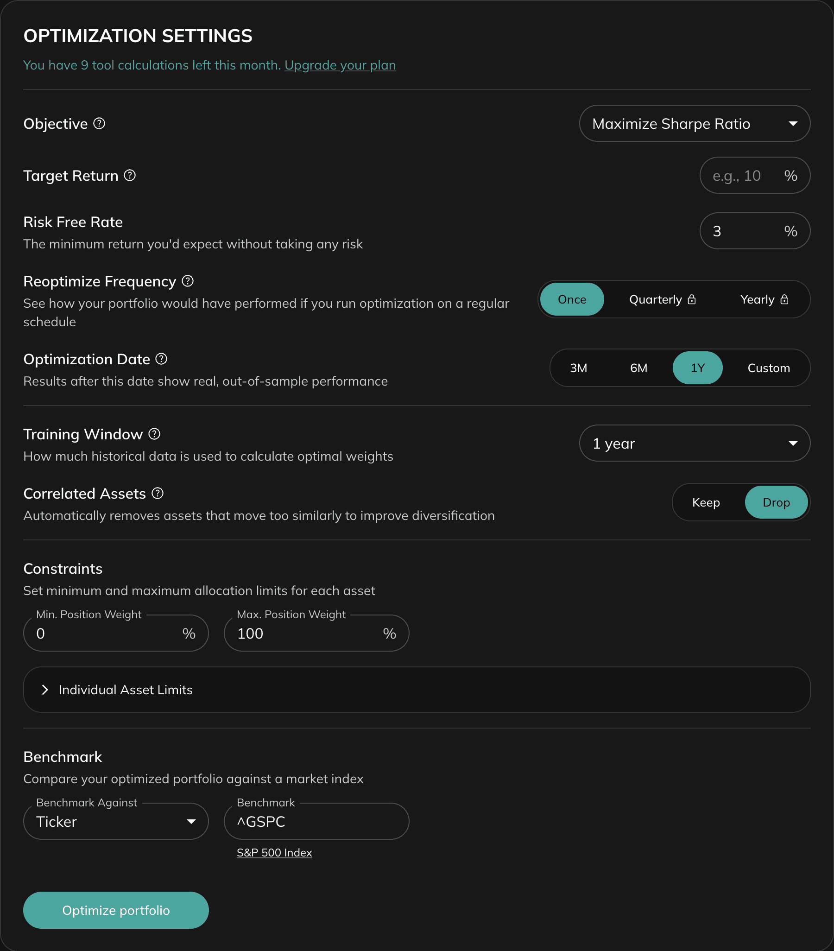The width and height of the screenshot is (834, 951).
Task: Open the Reoptimize Frequency help tooltip
Action: (x=188, y=280)
